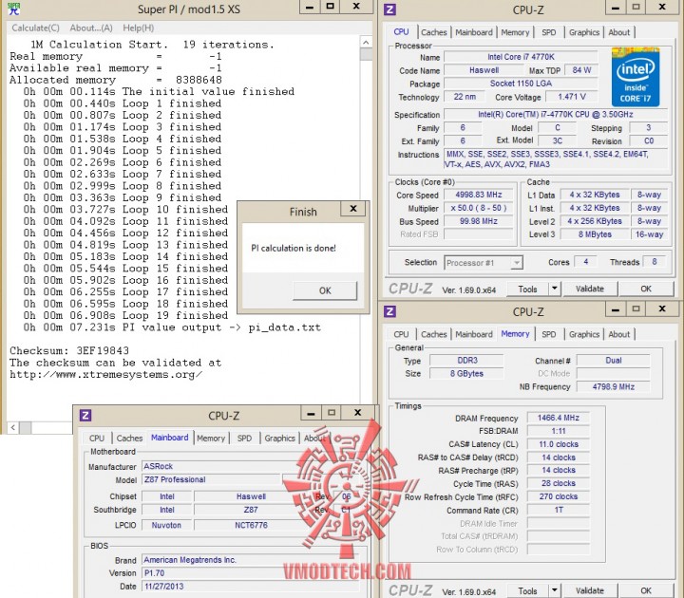The height and width of the screenshot is (598, 684).
Task: Expand Tools dropdown arrow in CPU-Z Memory window
Action: [x=555, y=590]
